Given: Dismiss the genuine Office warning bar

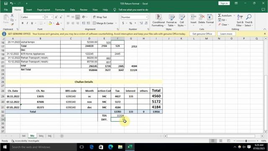Looking at the screenshot, I should click(265, 34).
